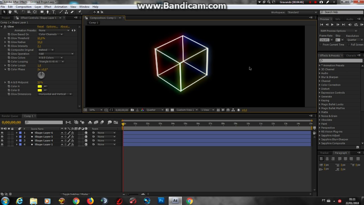
Task: Click the timeline layer search field
Action: pyautogui.click(x=44, y=122)
